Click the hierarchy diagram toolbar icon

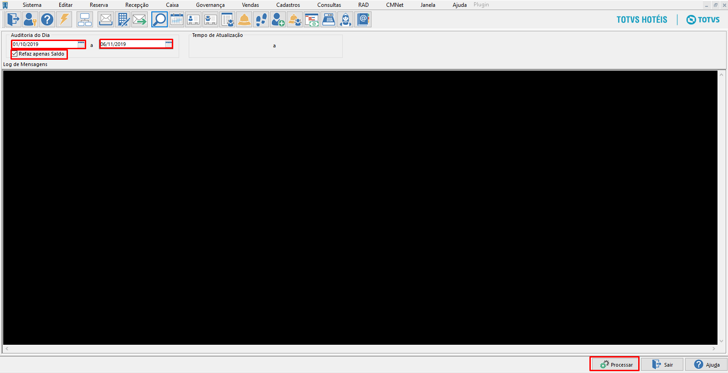coord(85,20)
